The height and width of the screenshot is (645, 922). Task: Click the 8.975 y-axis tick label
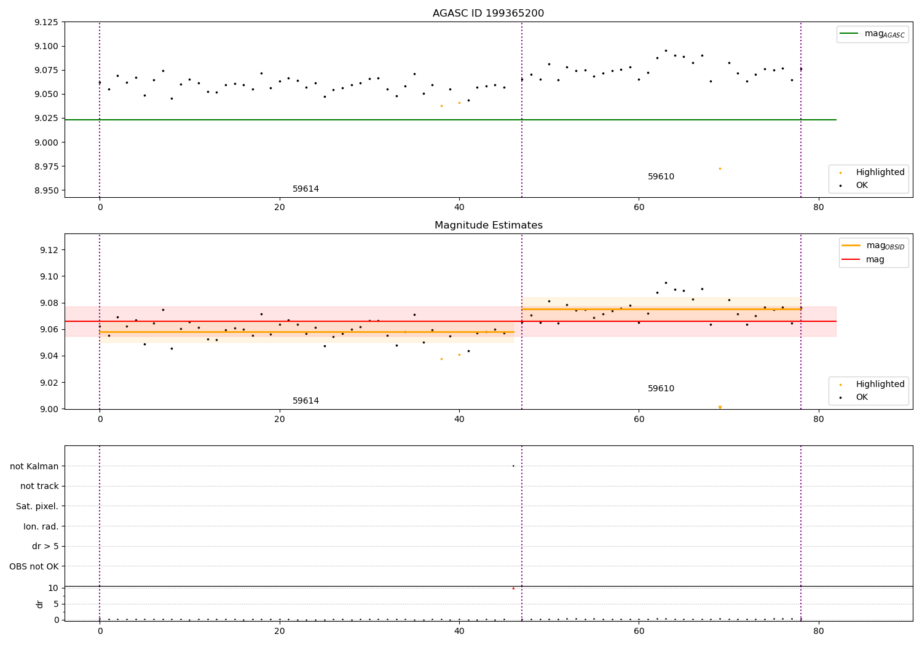[46, 166]
